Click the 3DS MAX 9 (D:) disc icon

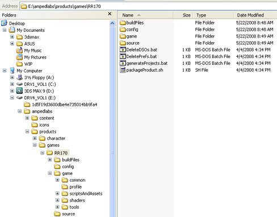coord(19,91)
